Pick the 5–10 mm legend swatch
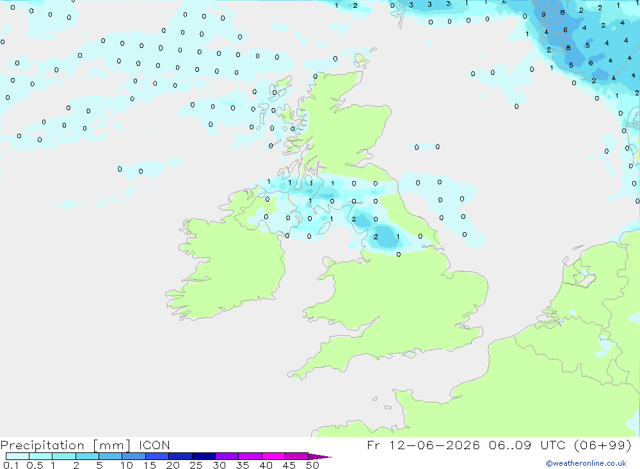 [111, 456]
